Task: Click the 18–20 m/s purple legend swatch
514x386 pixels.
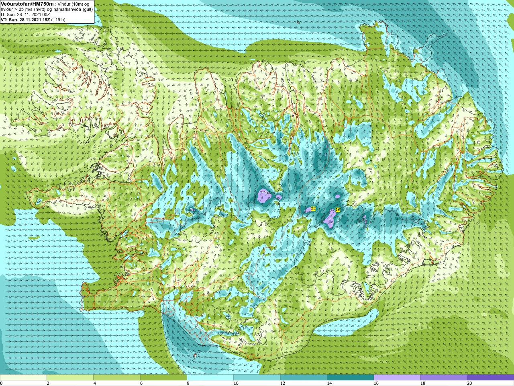Action: 444,378
